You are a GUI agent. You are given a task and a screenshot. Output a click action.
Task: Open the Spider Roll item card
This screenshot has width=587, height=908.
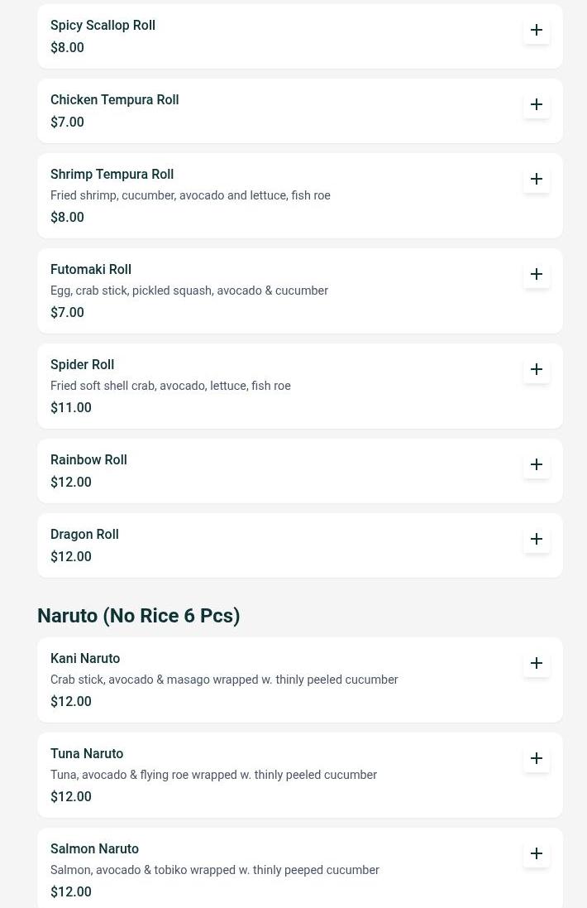click(x=299, y=387)
